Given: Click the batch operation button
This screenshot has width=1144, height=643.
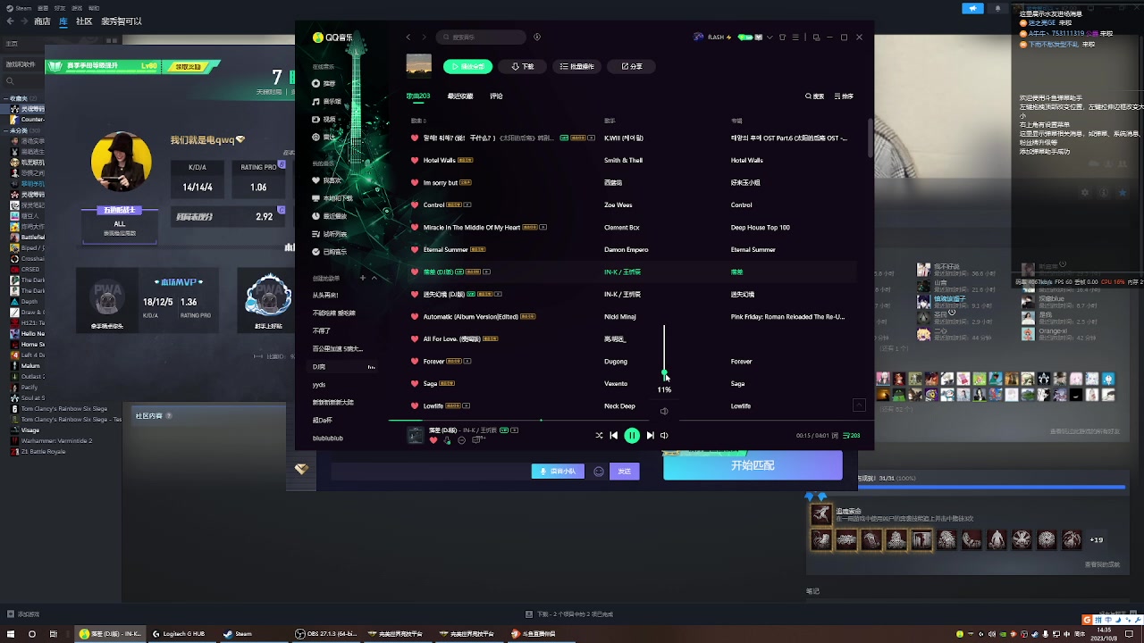Looking at the screenshot, I should click(x=576, y=66).
